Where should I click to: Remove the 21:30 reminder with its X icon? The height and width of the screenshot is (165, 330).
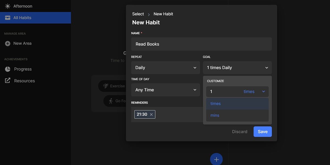pos(151,114)
